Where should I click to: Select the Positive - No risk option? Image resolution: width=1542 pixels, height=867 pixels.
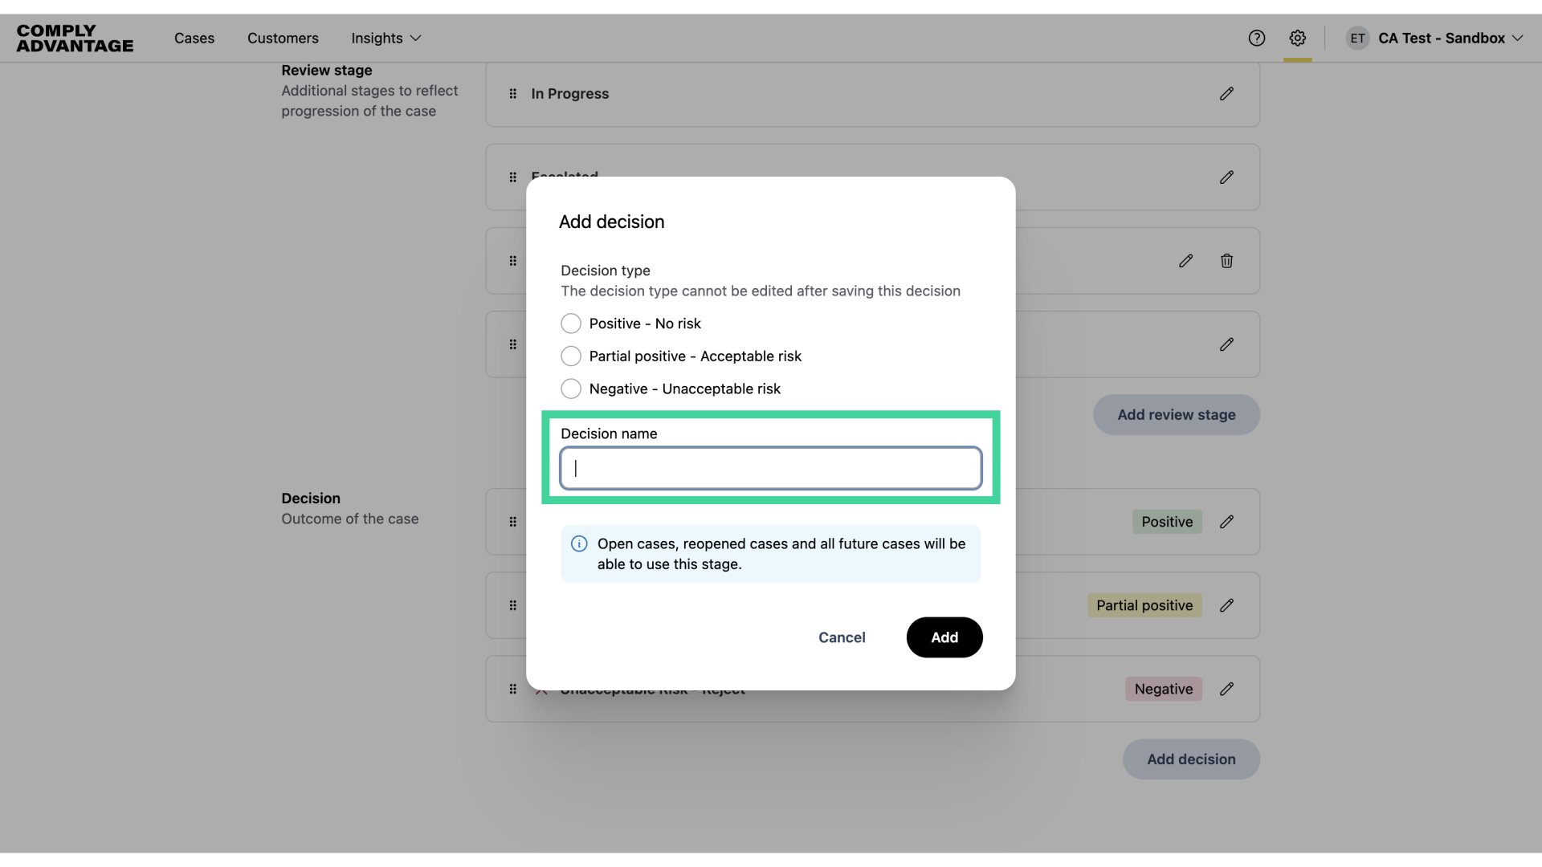[572, 324]
